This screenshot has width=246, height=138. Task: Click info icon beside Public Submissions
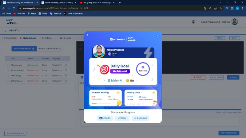pyautogui.click(x=60, y=49)
